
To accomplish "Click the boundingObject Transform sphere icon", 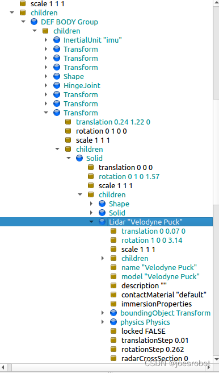I will pyautogui.click(x=113, y=313).
